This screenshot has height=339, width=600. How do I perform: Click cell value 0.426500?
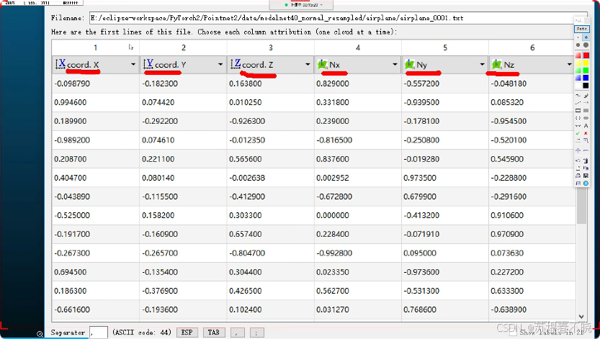click(246, 291)
